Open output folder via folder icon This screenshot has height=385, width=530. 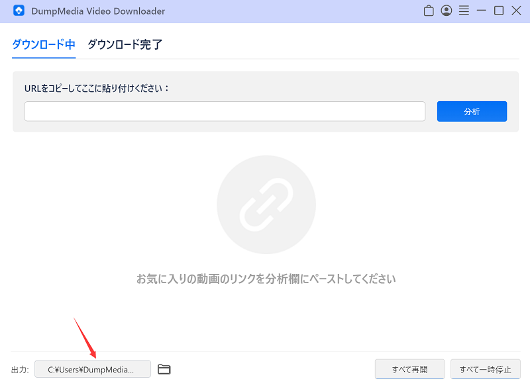coord(164,369)
